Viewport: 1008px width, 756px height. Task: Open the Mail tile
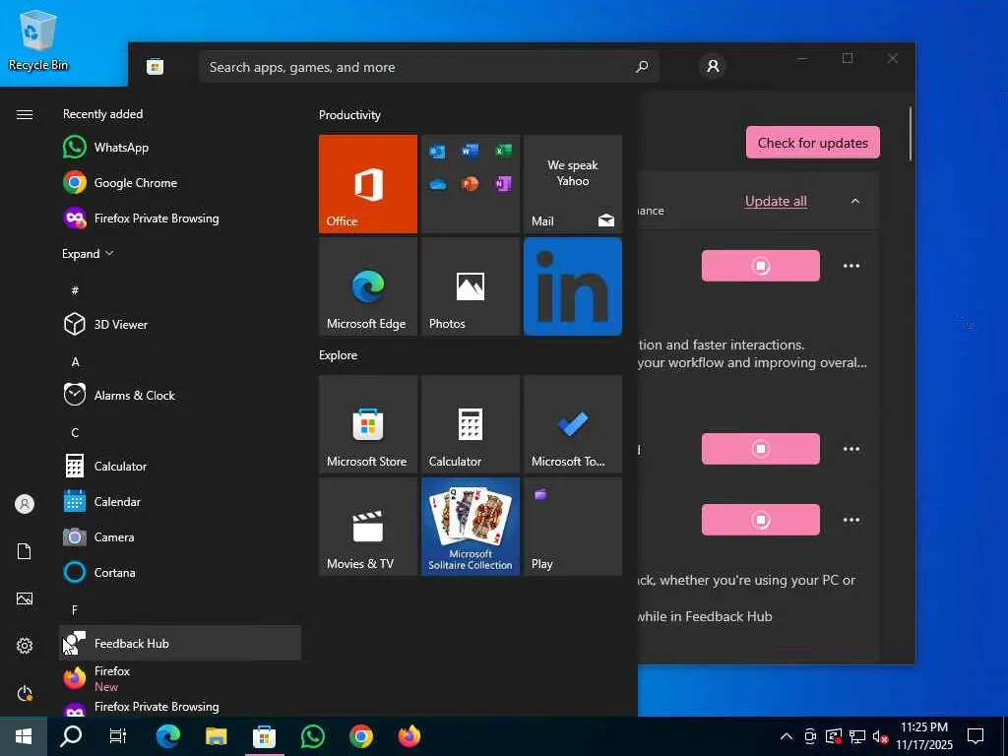[573, 184]
